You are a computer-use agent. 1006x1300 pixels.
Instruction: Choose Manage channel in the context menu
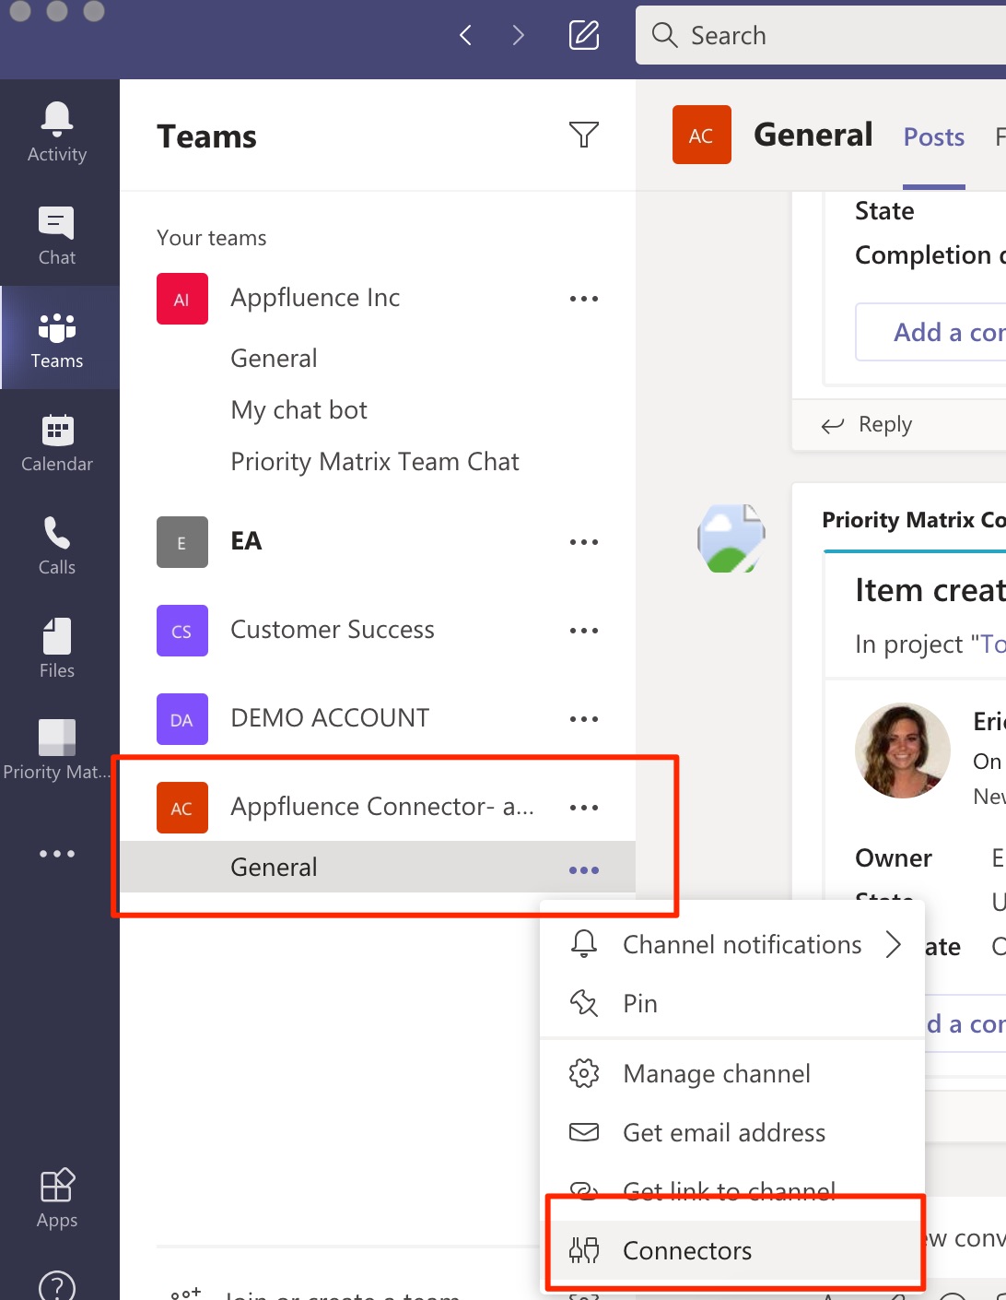[716, 1073]
